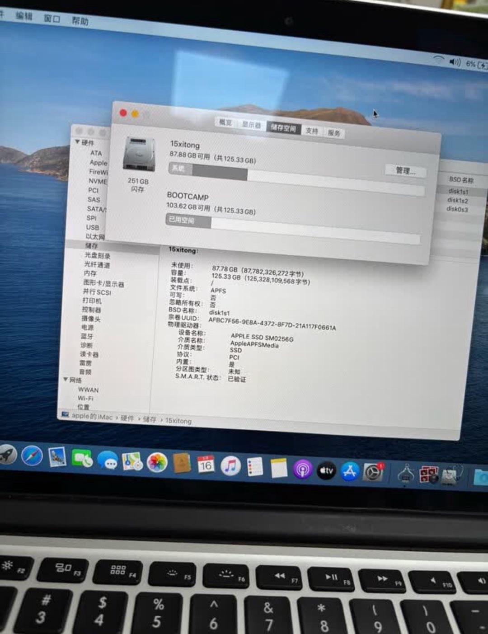488x634 pixels.
Task: Switch to the 显示器 tab
Action: point(251,125)
